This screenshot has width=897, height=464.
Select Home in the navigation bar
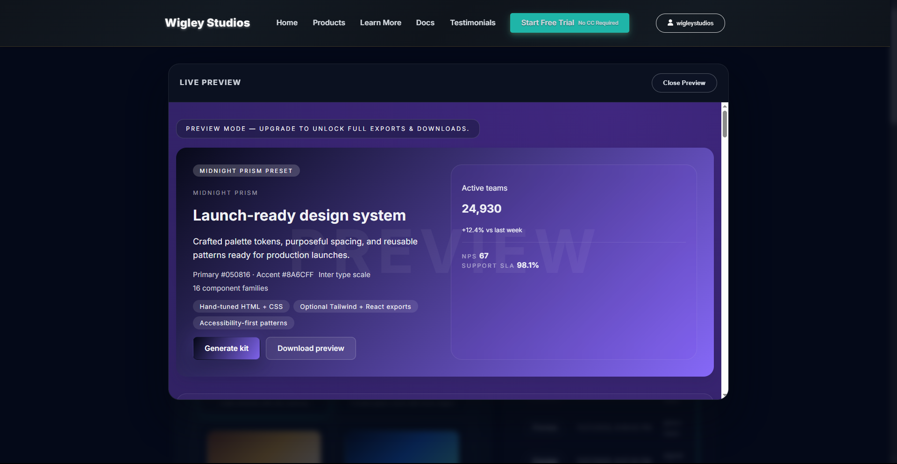286,22
